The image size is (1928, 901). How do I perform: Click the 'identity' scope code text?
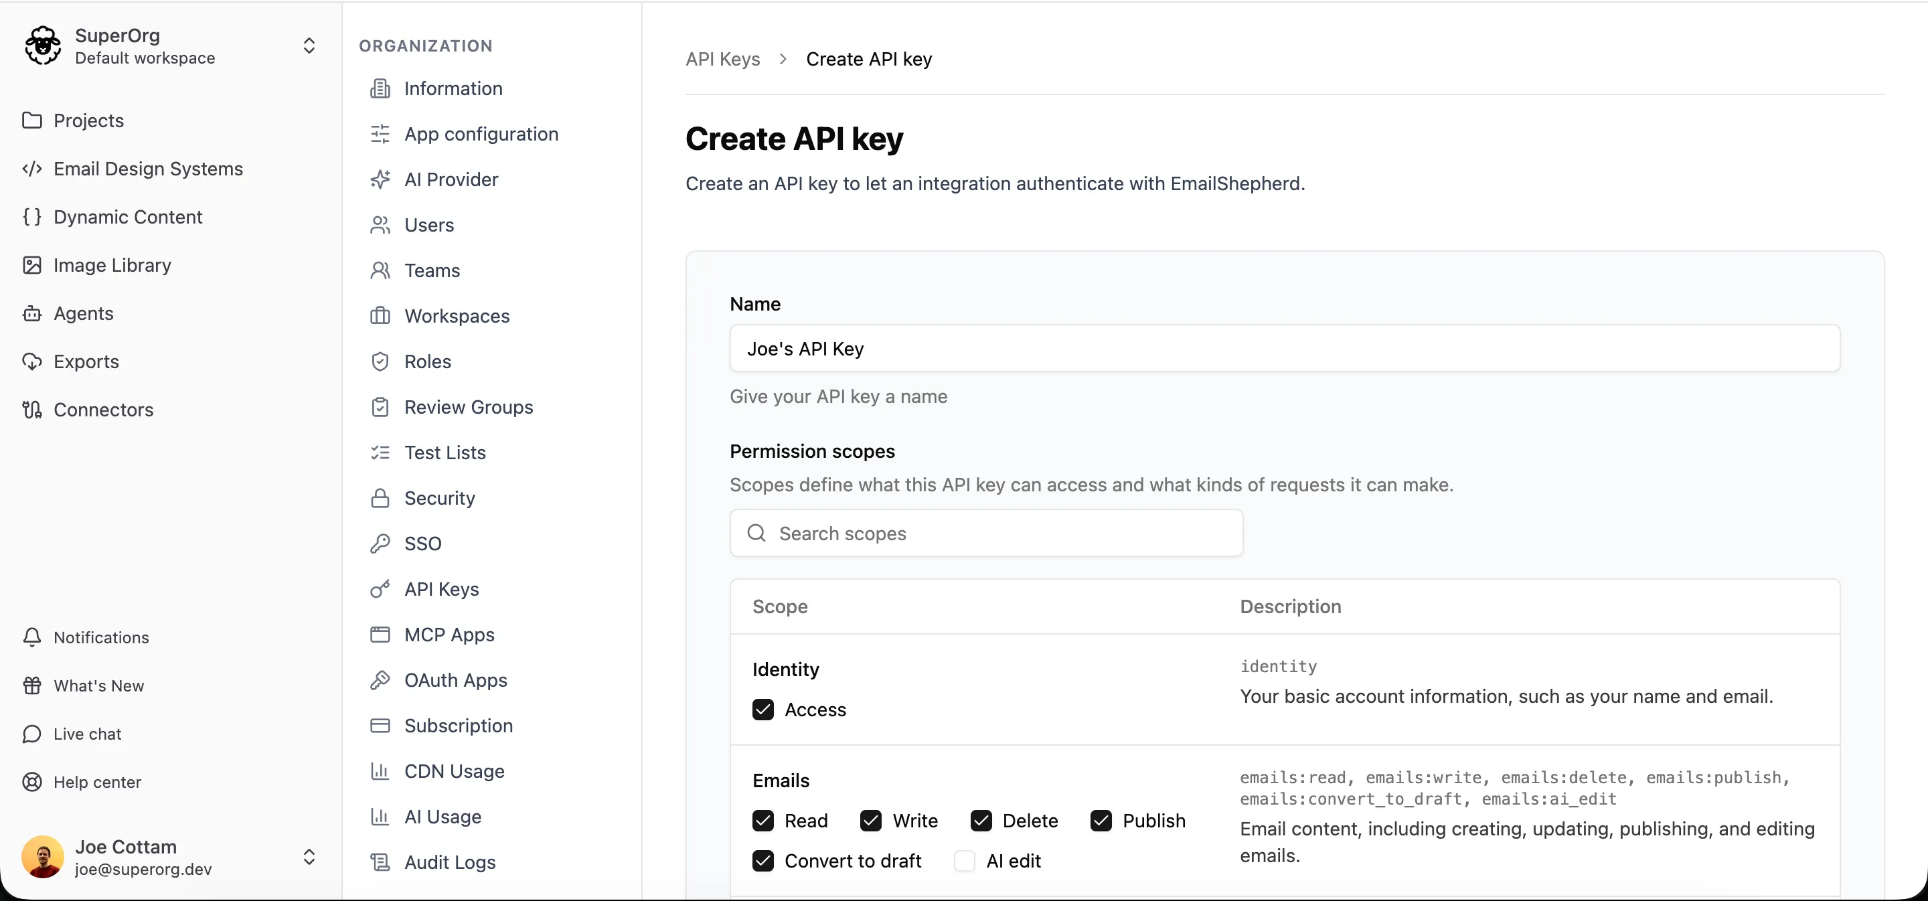pyautogui.click(x=1279, y=666)
